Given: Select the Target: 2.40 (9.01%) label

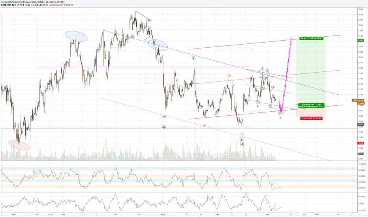Looking at the screenshot, I should [x=311, y=38].
